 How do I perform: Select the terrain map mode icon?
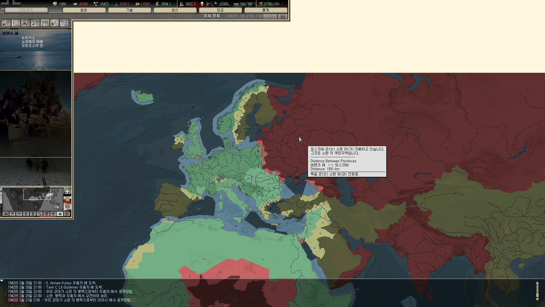coord(6,214)
